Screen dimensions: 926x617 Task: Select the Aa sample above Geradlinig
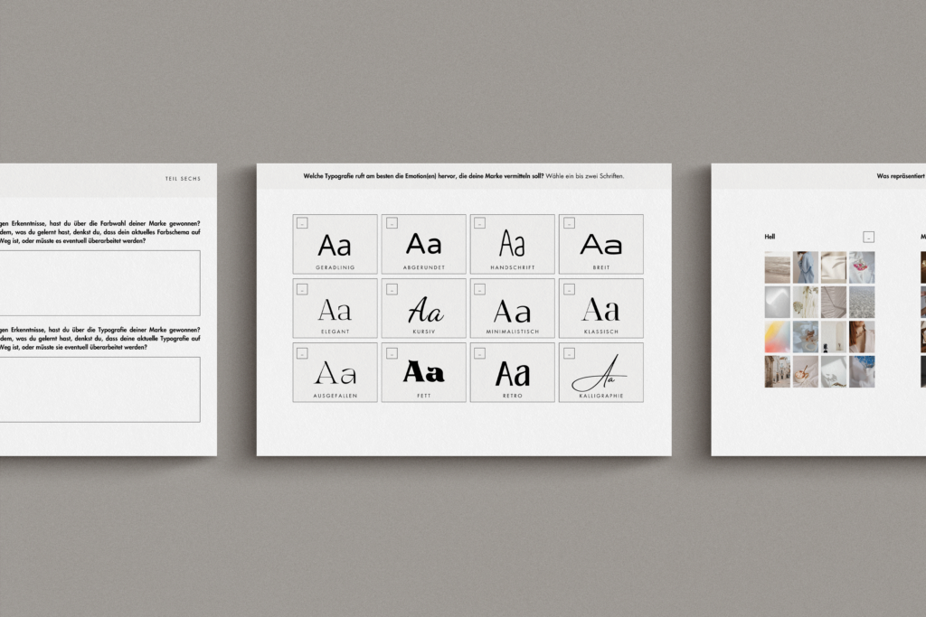[335, 246]
